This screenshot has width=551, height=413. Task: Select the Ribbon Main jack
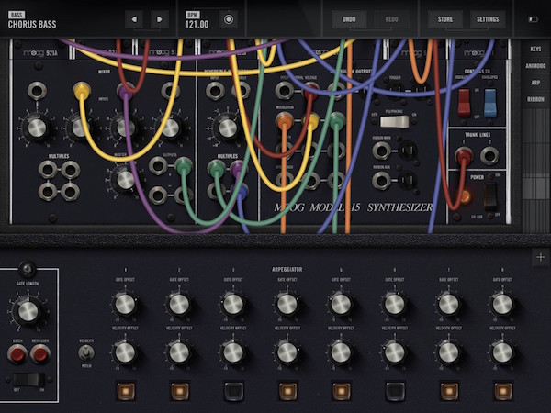point(381,151)
